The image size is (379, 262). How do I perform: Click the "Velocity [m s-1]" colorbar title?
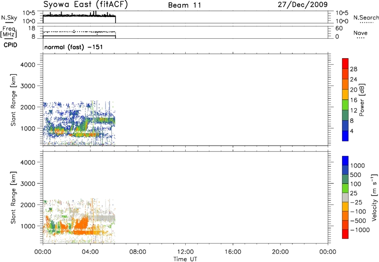374,197
